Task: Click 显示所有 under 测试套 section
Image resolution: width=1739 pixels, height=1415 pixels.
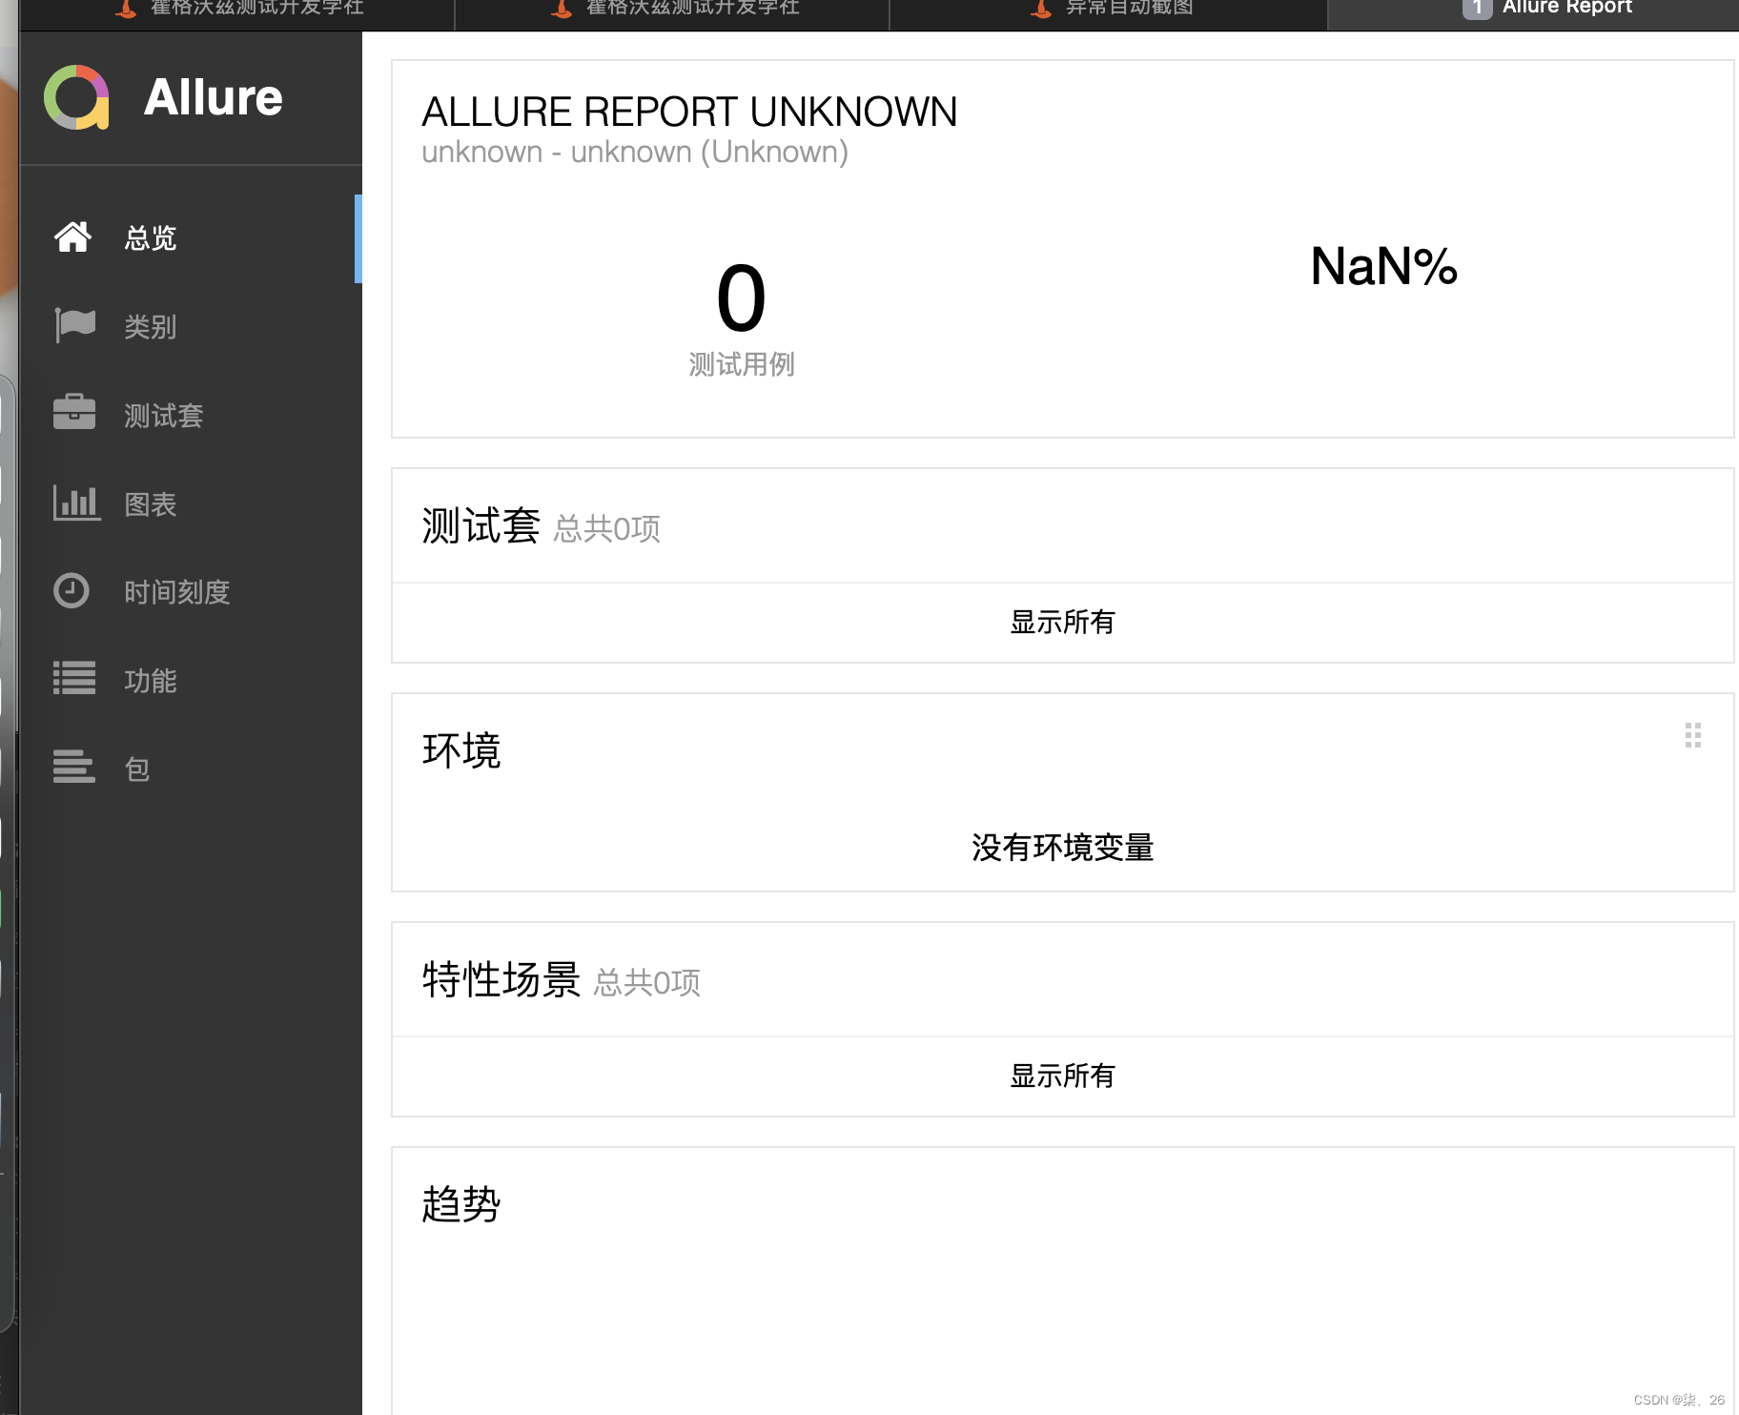Action: (x=1061, y=623)
